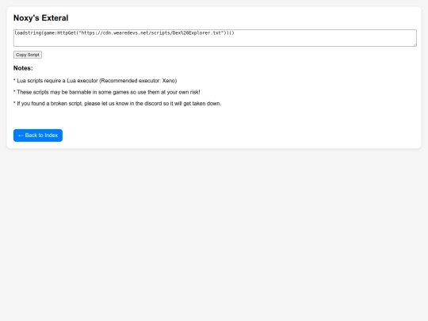Select the Noxy's Exteral heading
Screen dimensions: 428x321
pyautogui.click(x=41, y=18)
